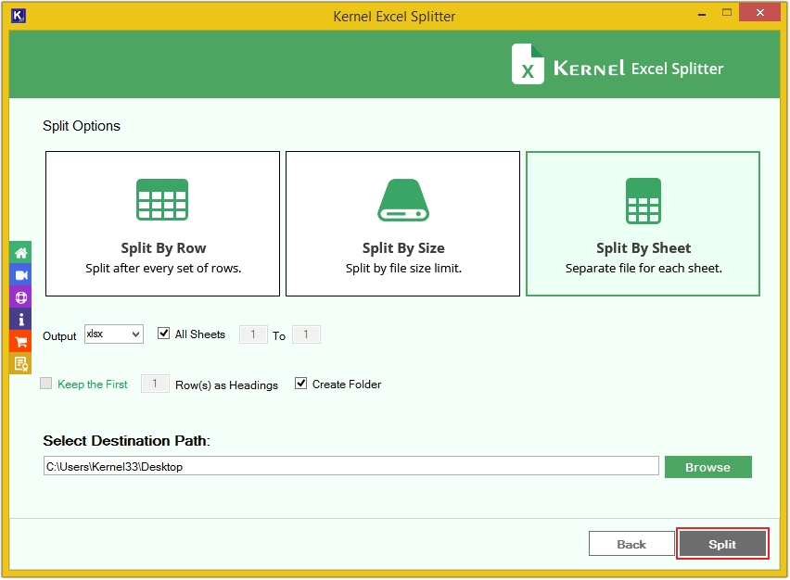Click the Split By Row table icon
Viewport: 790px width, 580px height.
[x=162, y=199]
